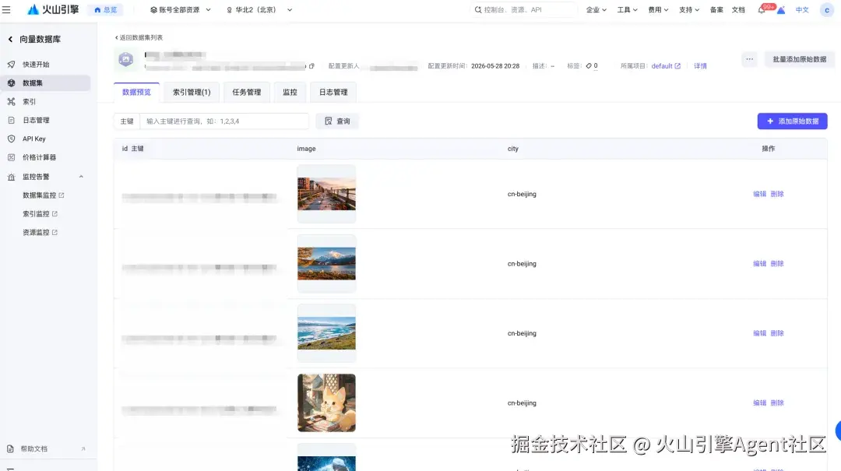Screen dimensions: 841x471
Task: Click cn-beijing in the fox row
Action: [522, 402]
